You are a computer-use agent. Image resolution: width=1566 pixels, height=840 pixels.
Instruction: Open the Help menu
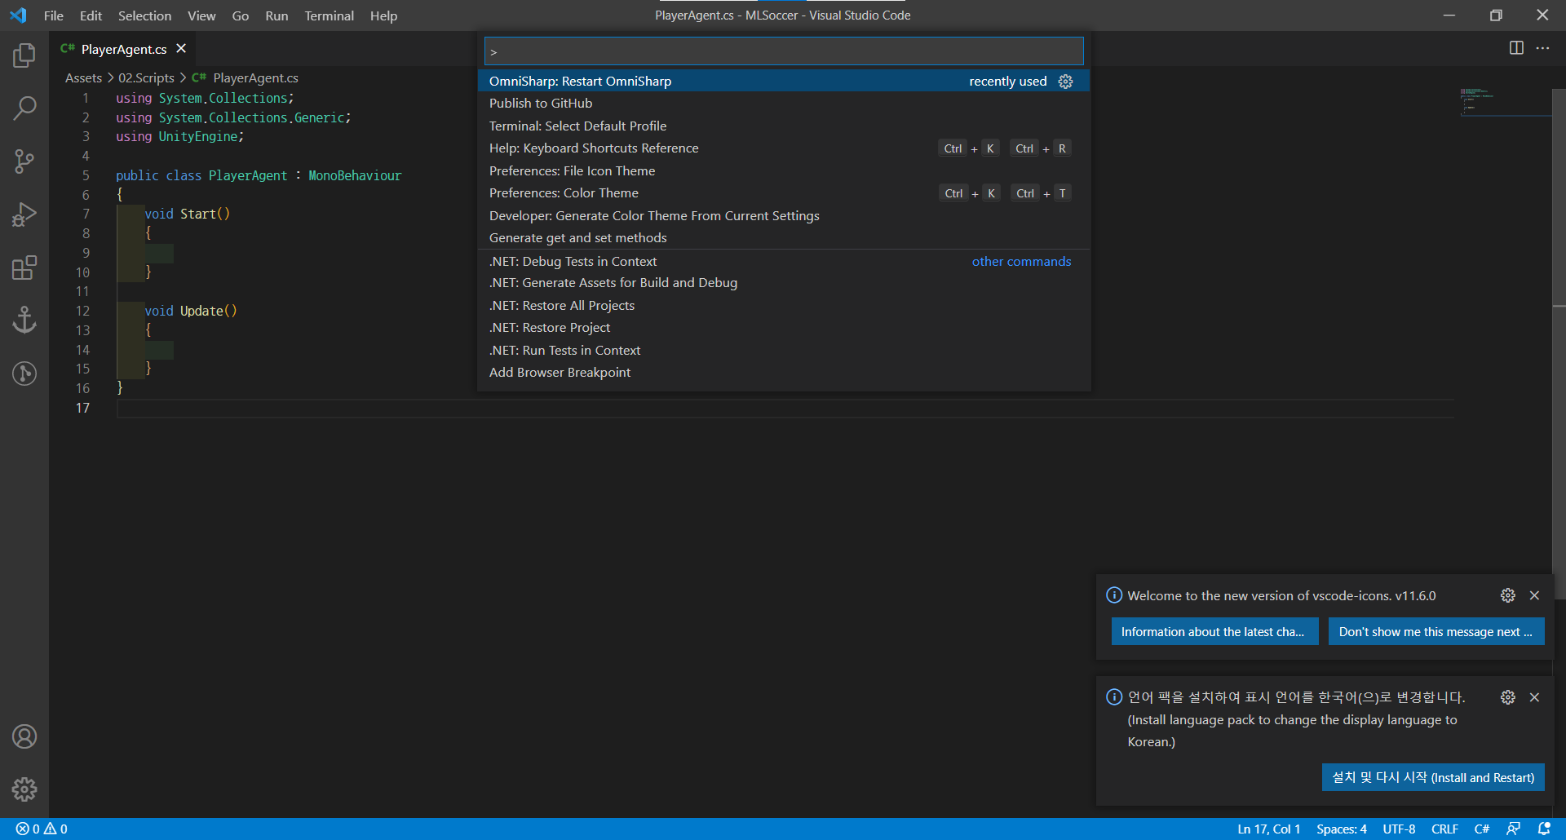383,15
